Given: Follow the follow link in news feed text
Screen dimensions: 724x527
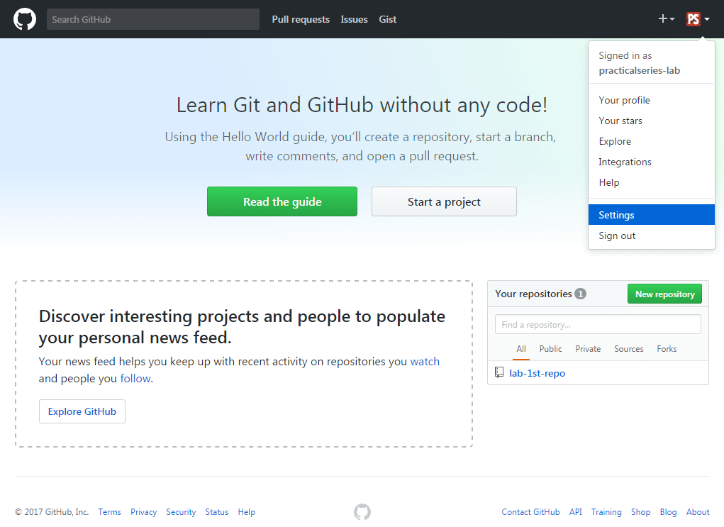Looking at the screenshot, I should coord(135,378).
